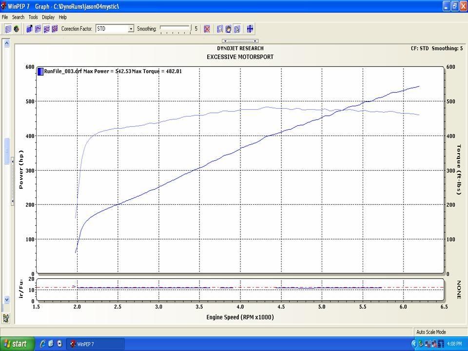
Task: Click the crossed-out red graph icon
Action: (207, 29)
